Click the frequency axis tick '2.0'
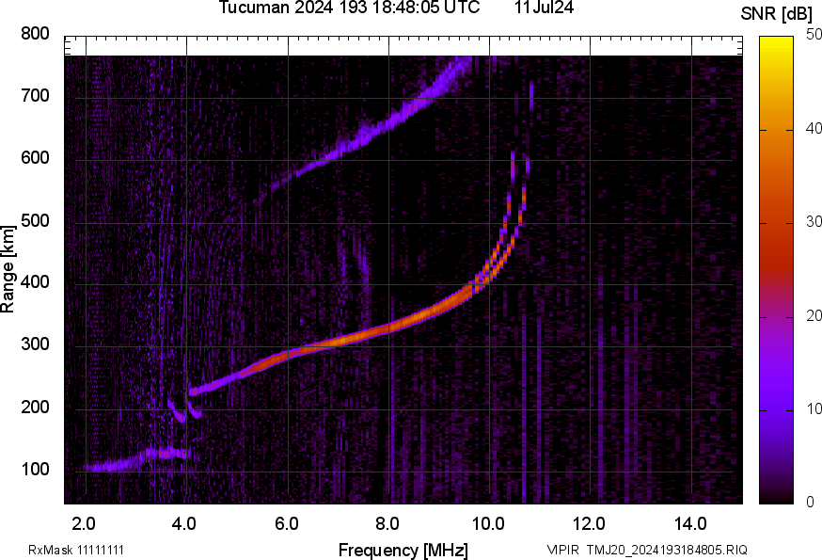This screenshot has height=560, width=822. [84, 524]
